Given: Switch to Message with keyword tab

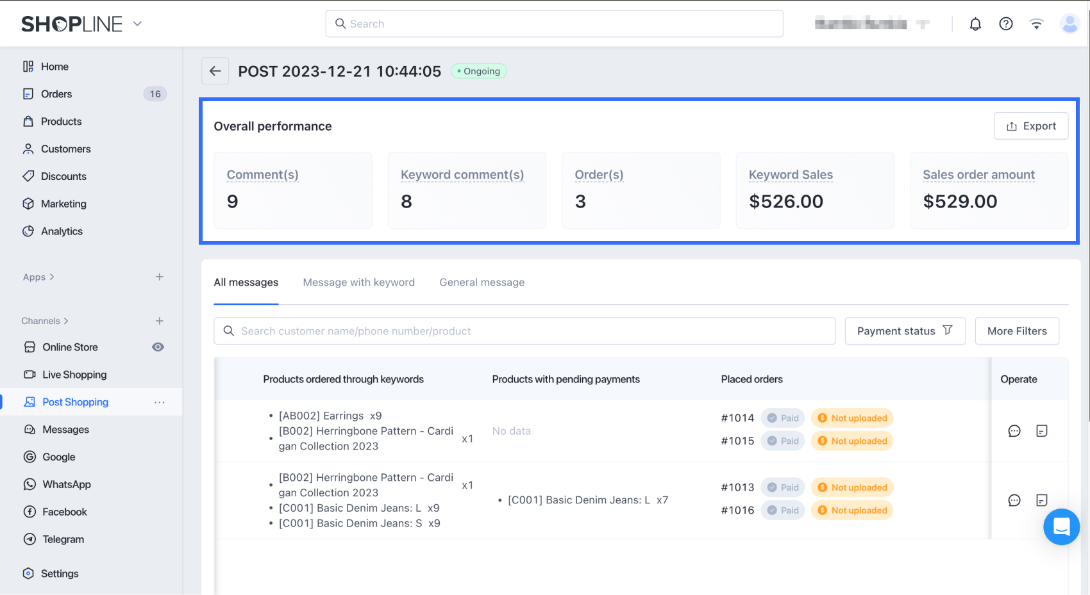Looking at the screenshot, I should click(358, 282).
